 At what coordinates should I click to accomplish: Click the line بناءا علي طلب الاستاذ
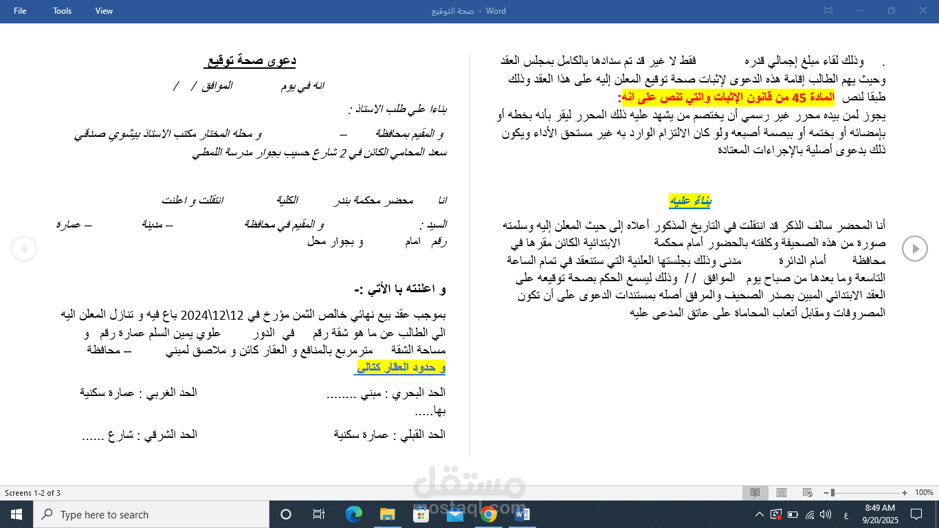point(398,109)
